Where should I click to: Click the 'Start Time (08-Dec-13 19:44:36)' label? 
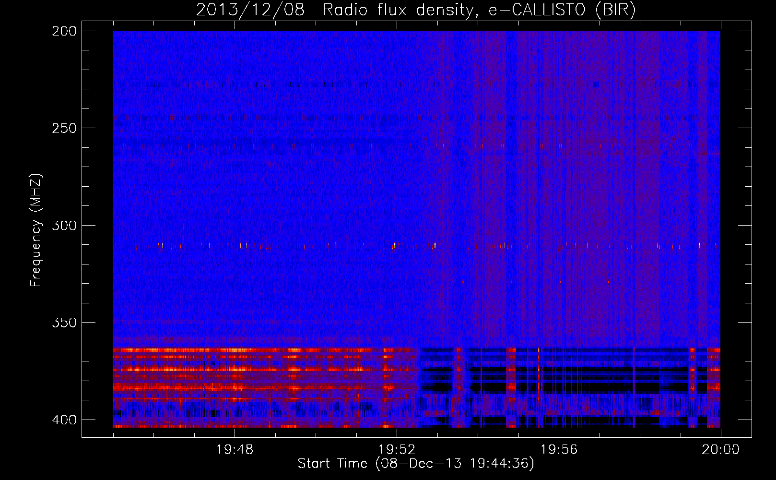(x=416, y=464)
